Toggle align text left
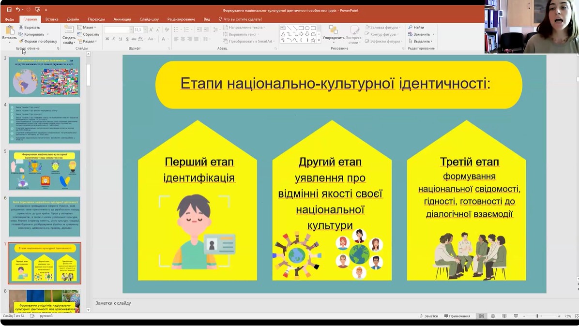The image size is (579, 326). pyautogui.click(x=176, y=39)
